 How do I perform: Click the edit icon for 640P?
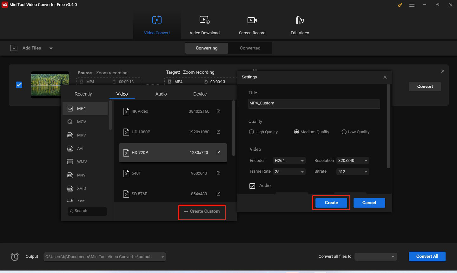click(218, 173)
